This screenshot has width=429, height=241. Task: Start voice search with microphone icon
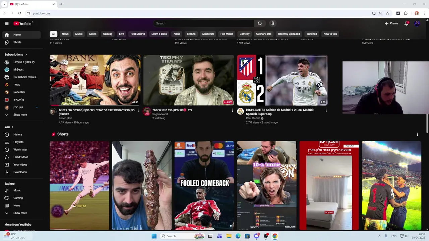(x=273, y=23)
